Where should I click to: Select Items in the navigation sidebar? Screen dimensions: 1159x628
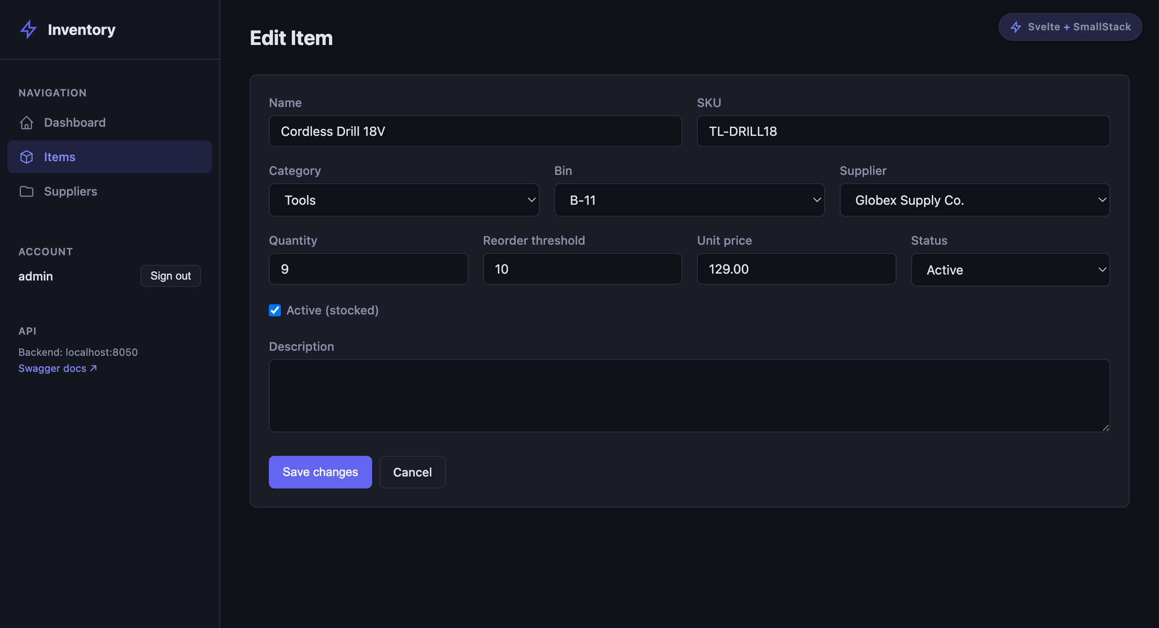109,157
